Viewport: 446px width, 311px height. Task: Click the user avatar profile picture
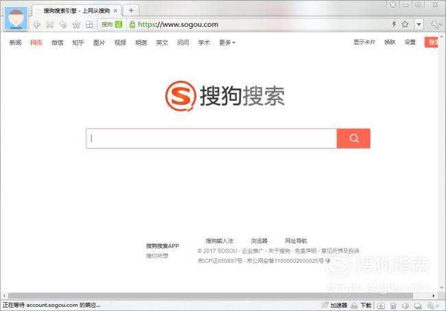point(16,18)
